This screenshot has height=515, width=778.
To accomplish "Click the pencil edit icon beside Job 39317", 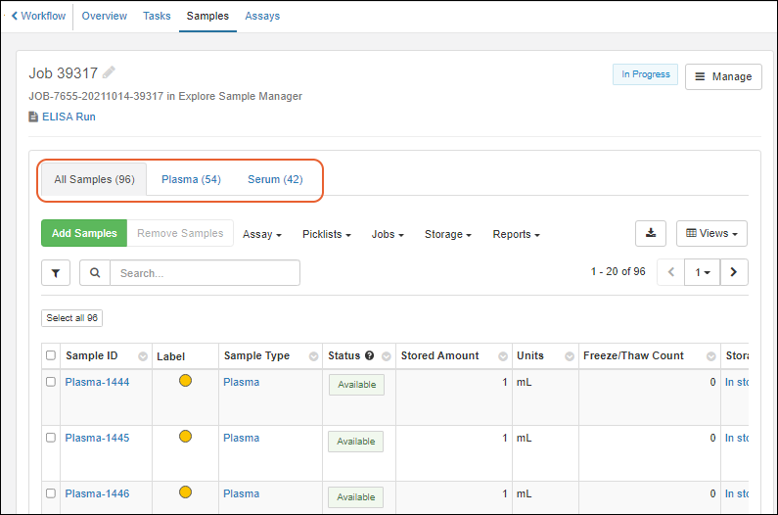I will click(109, 72).
